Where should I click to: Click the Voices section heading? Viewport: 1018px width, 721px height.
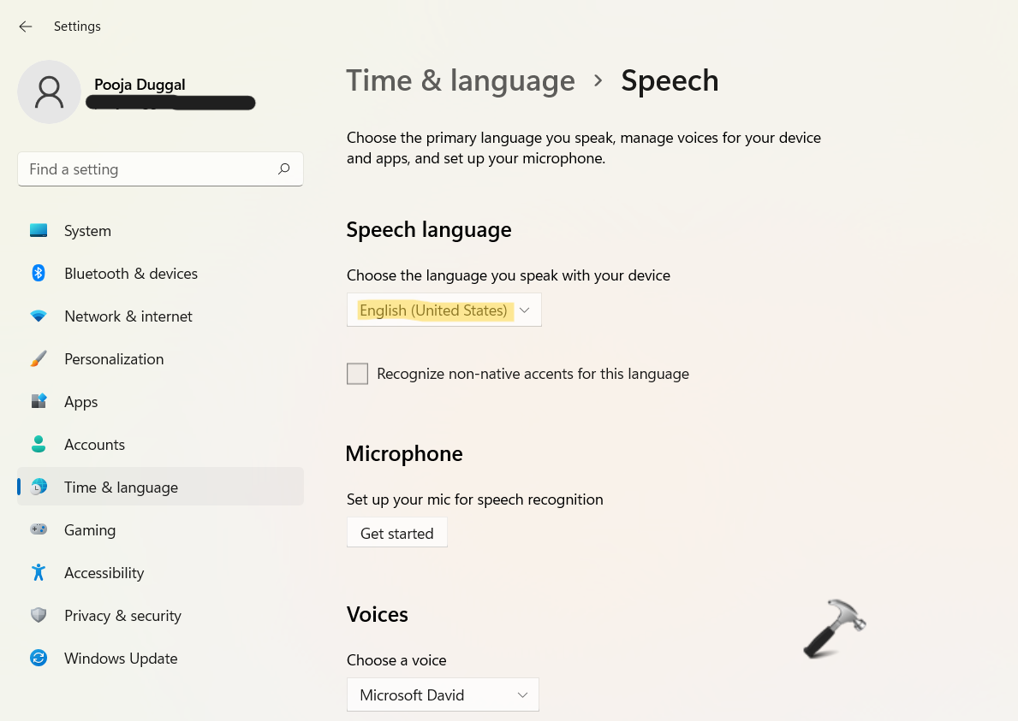tap(378, 614)
